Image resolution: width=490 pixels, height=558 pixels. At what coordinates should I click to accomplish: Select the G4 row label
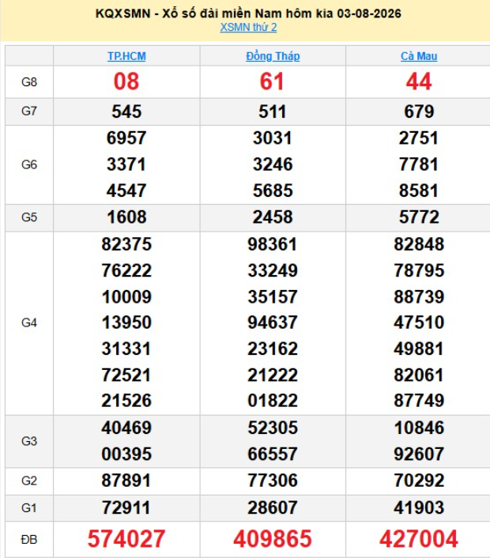(x=29, y=322)
